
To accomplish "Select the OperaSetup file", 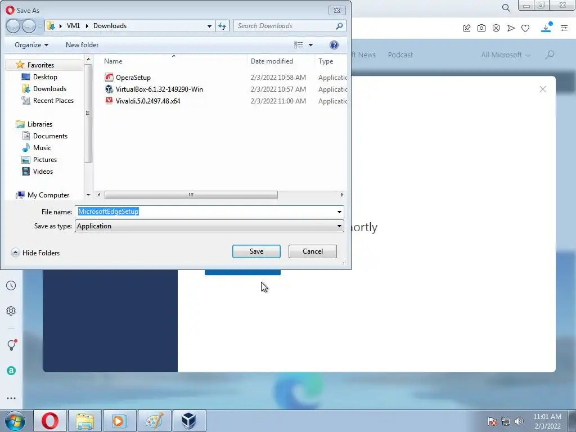I will point(128,78).
